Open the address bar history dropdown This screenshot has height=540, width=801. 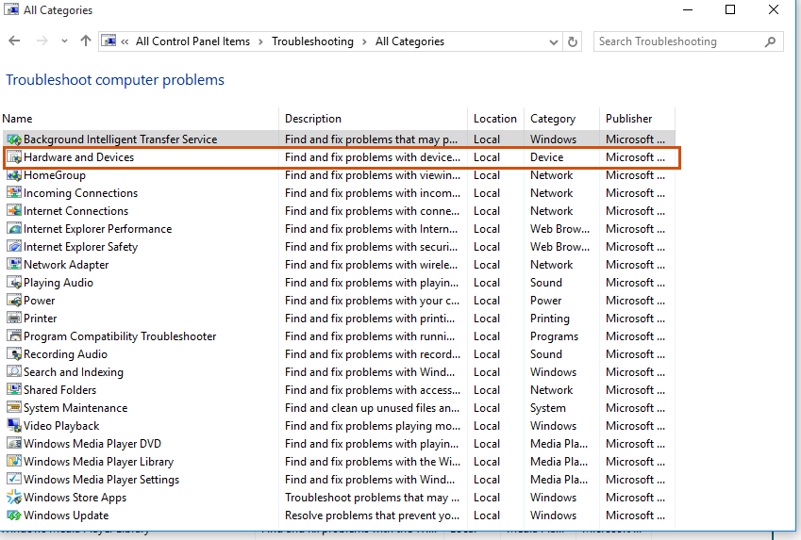click(x=553, y=41)
